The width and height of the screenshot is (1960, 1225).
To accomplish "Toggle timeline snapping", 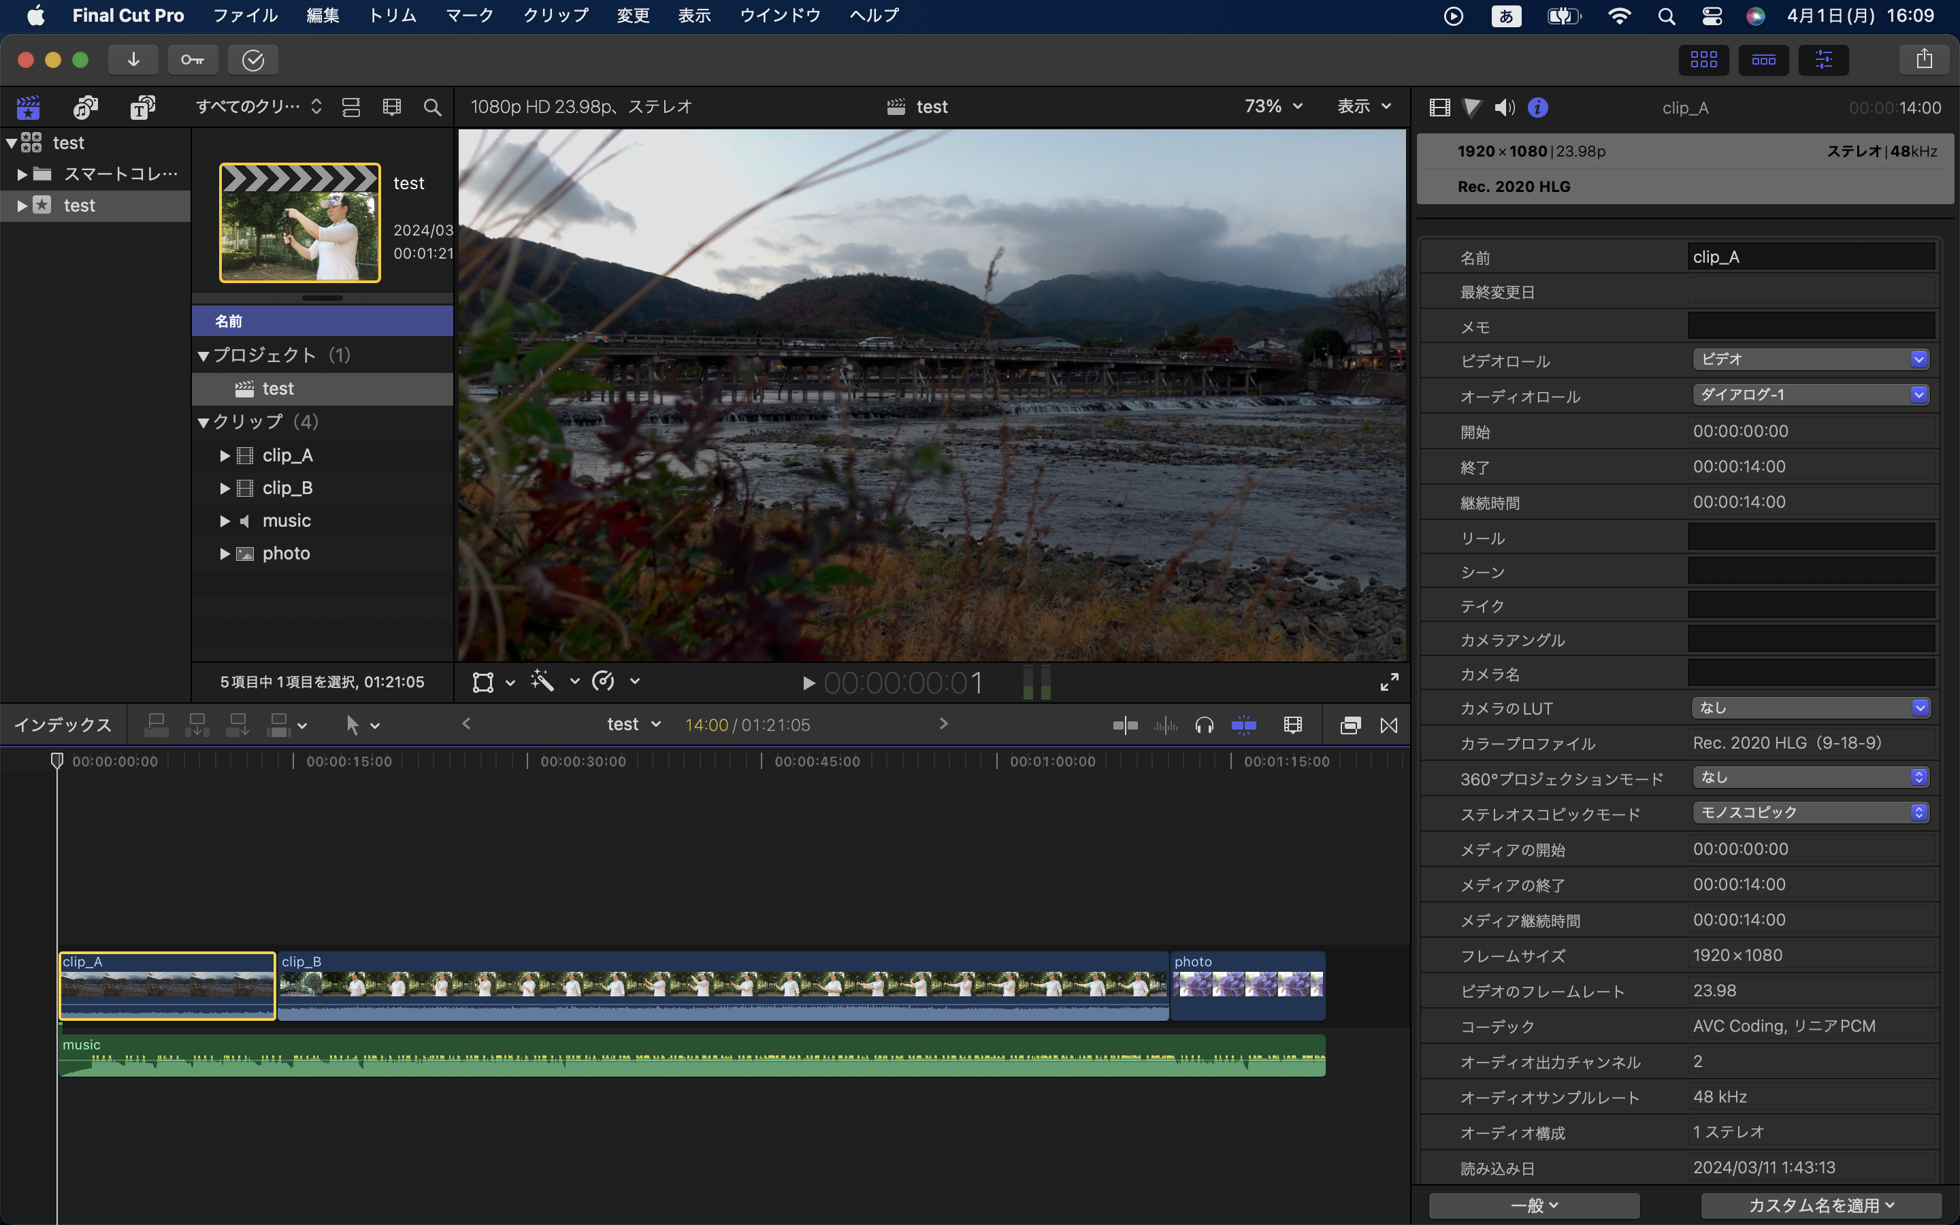I will (1243, 725).
